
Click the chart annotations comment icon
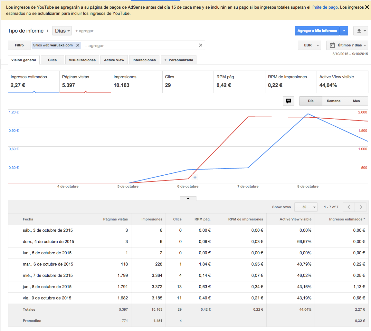coord(289,101)
